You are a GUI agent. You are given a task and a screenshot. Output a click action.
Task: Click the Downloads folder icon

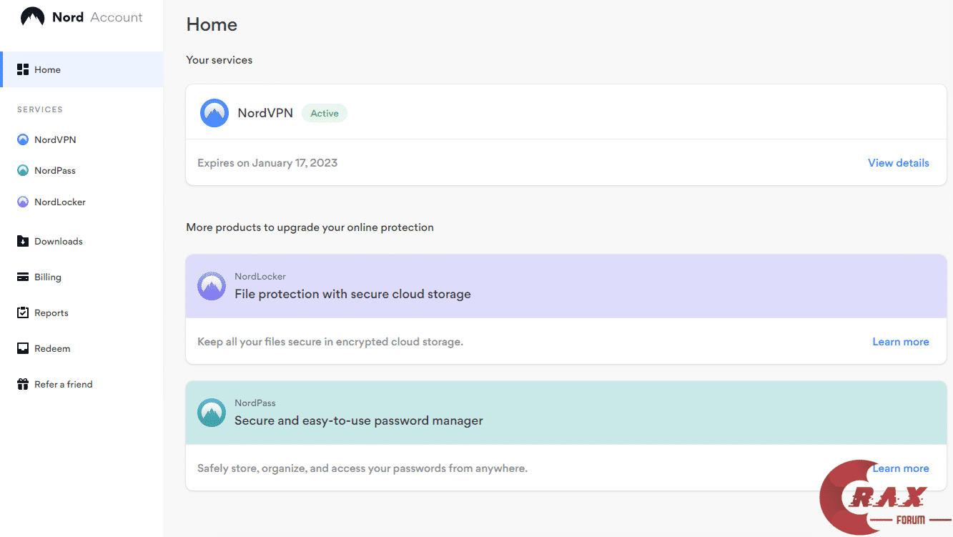click(x=23, y=242)
